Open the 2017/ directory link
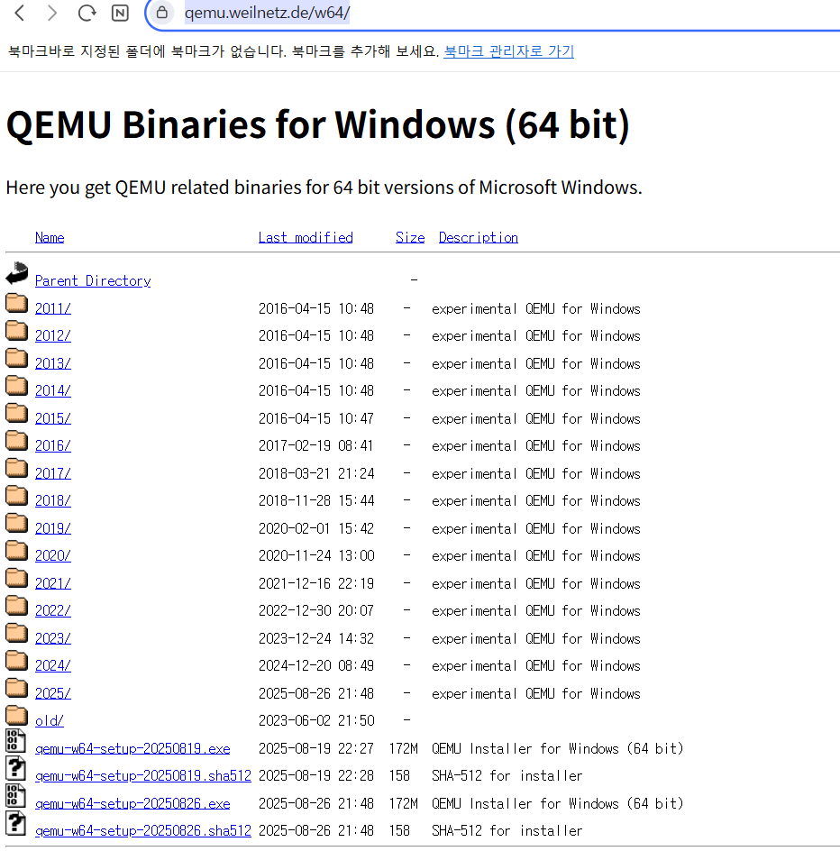 click(52, 473)
